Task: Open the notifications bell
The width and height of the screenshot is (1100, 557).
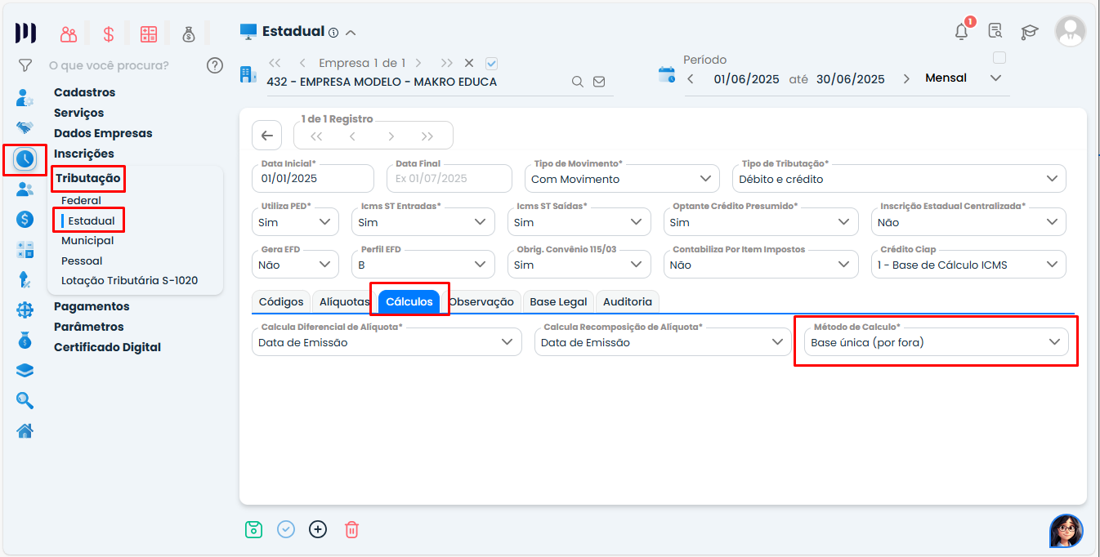Action: click(x=962, y=32)
